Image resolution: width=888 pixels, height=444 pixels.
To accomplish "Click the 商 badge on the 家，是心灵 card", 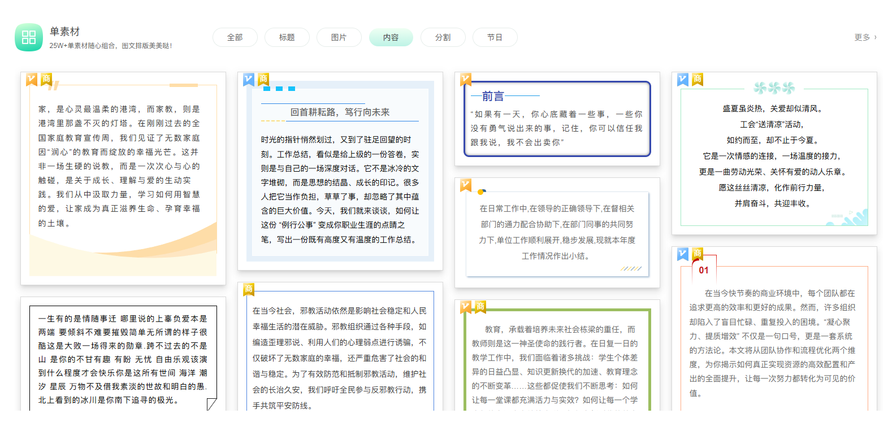I will (x=46, y=79).
